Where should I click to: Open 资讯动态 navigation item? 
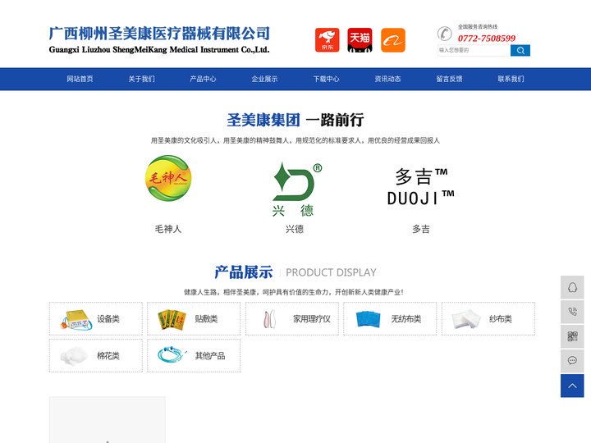387,79
